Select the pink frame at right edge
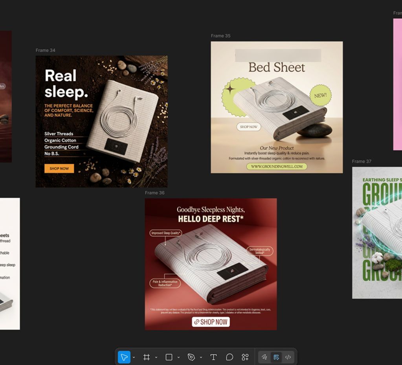The height and width of the screenshot is (365, 402). pyautogui.click(x=398, y=84)
